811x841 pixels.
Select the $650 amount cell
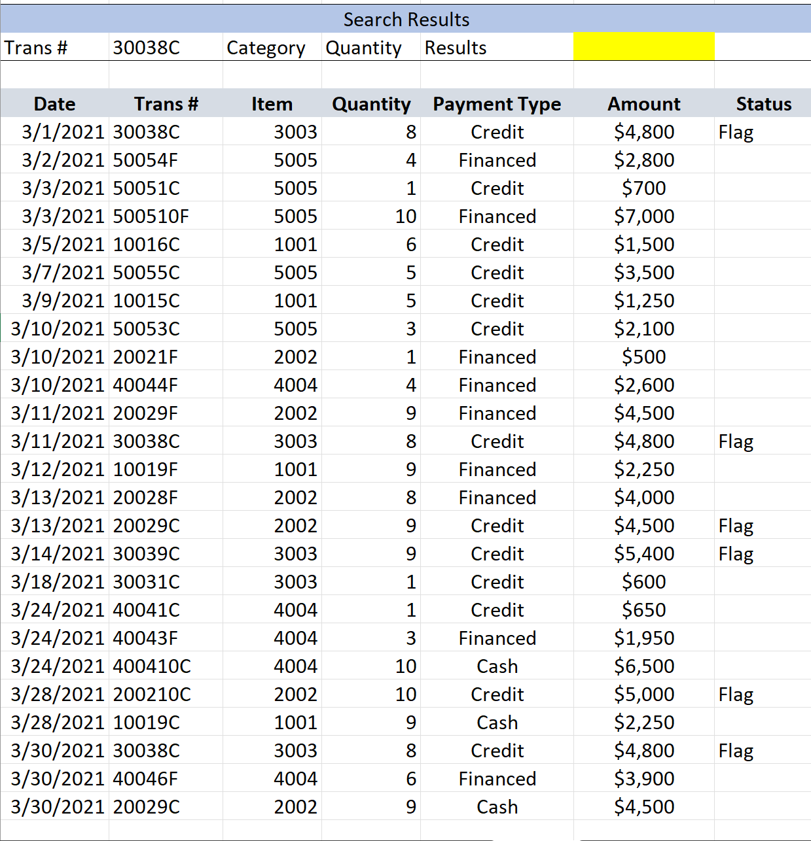(x=644, y=609)
